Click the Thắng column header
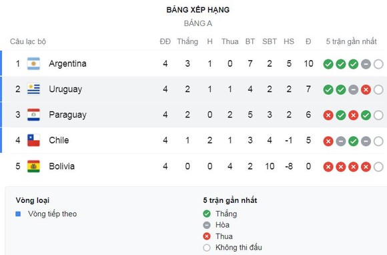The height and width of the screenshot is (255, 387). click(187, 41)
